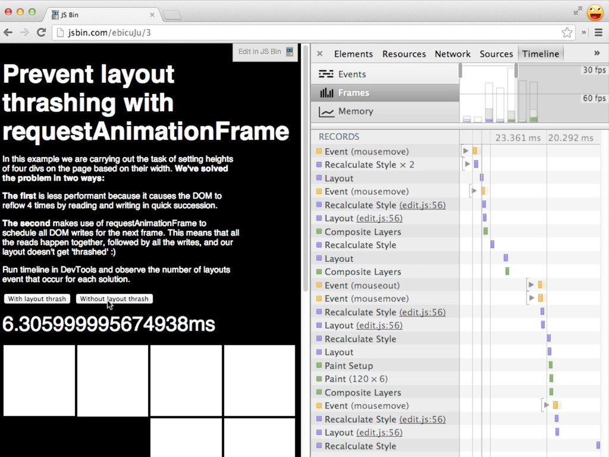Select the Frames timeline view

pos(353,93)
